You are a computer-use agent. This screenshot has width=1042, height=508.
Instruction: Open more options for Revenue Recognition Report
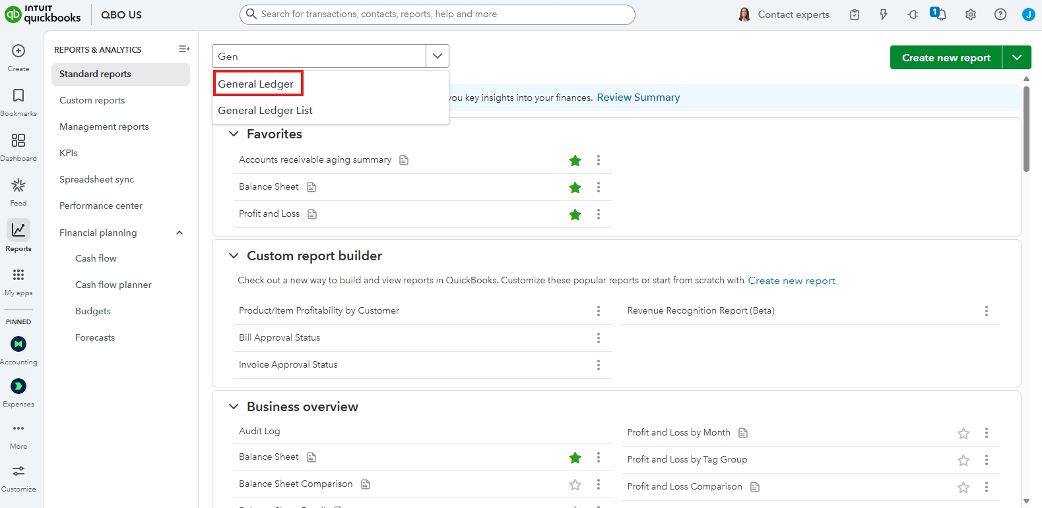coord(987,311)
